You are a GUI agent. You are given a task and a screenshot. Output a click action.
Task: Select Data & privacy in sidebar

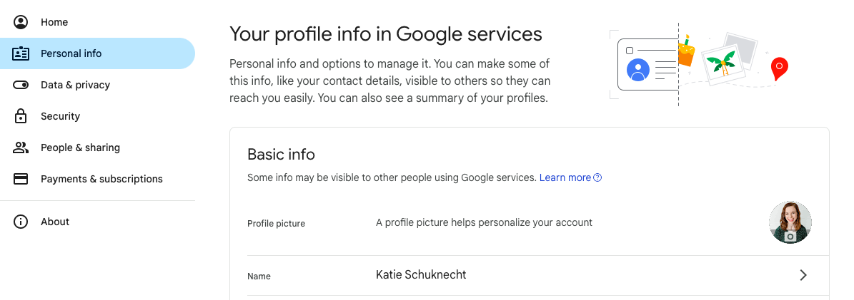[75, 85]
